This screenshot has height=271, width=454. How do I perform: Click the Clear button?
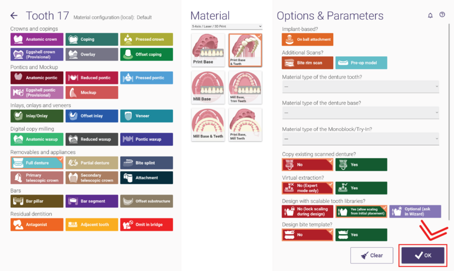pos(372,255)
